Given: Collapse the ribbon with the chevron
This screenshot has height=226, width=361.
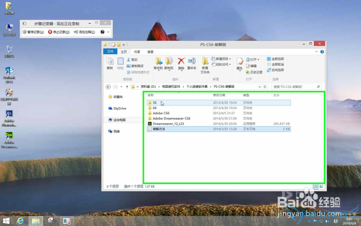Looking at the screenshot, I should (x=317, y=52).
